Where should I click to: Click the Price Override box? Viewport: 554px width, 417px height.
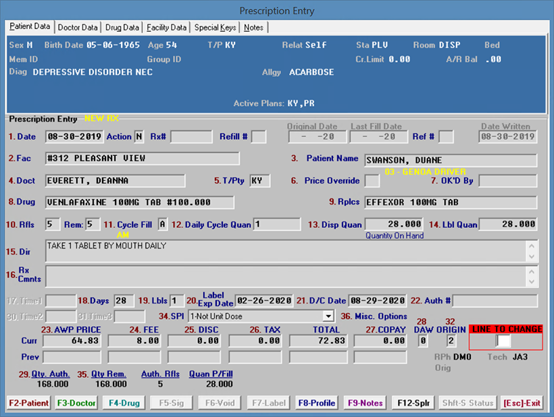tap(372, 181)
